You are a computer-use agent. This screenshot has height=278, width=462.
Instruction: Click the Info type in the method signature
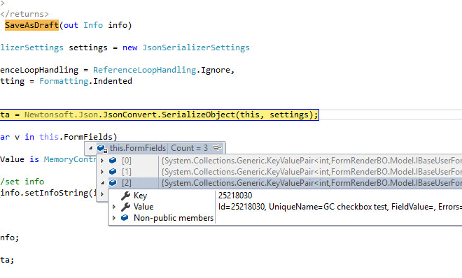click(93, 25)
